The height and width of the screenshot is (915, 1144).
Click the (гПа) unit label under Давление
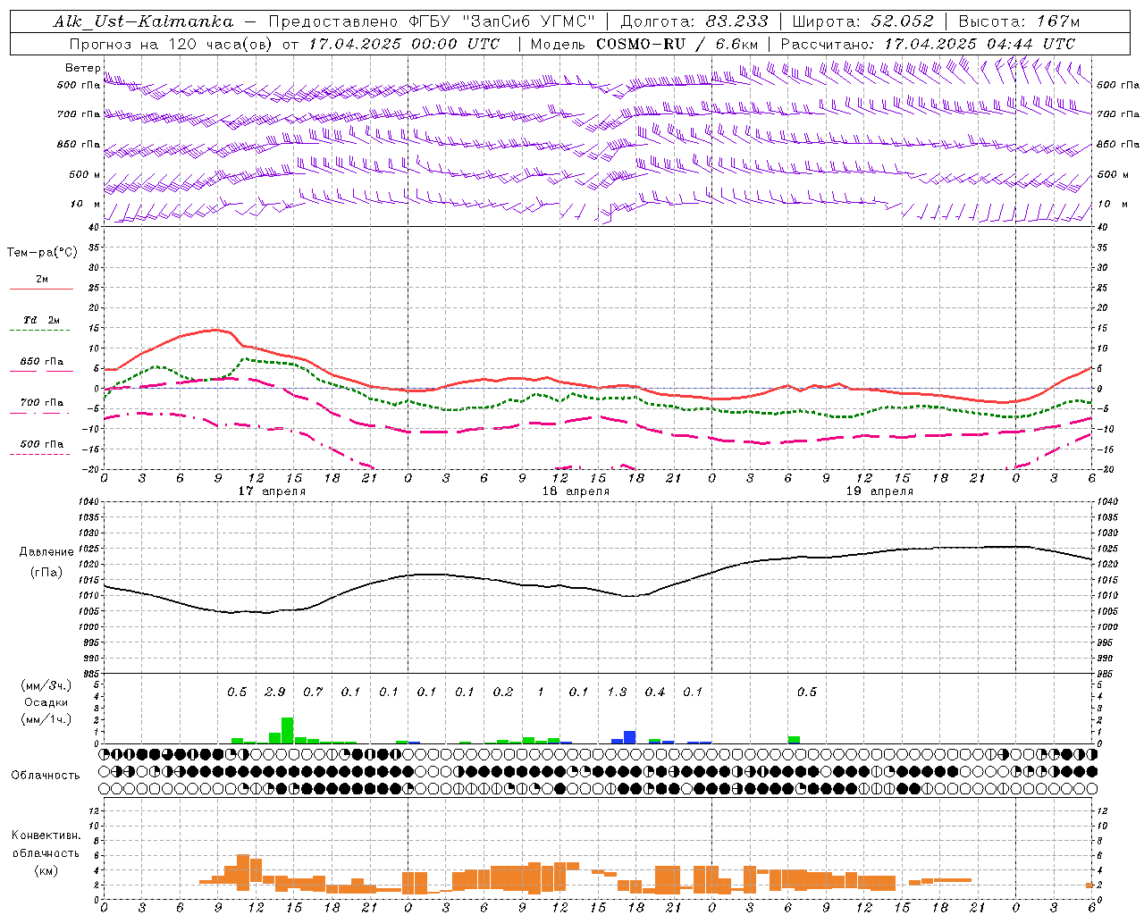[x=45, y=573]
